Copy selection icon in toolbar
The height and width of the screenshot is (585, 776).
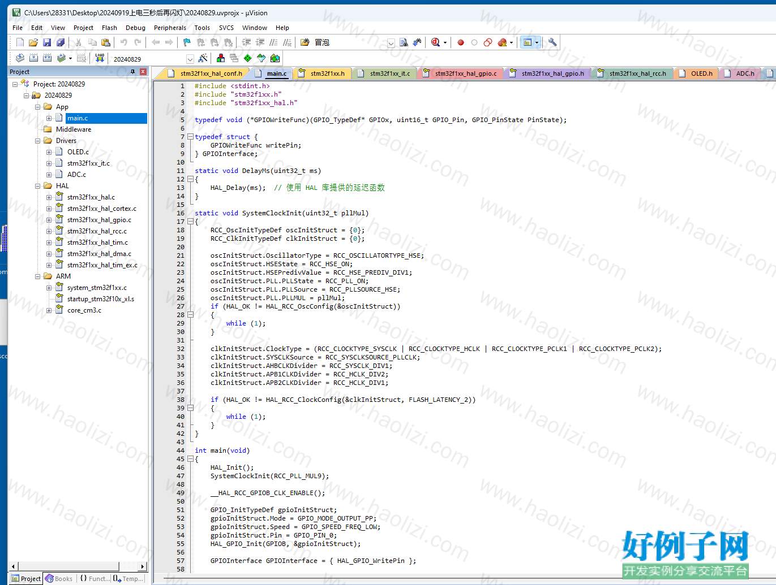tap(92, 42)
